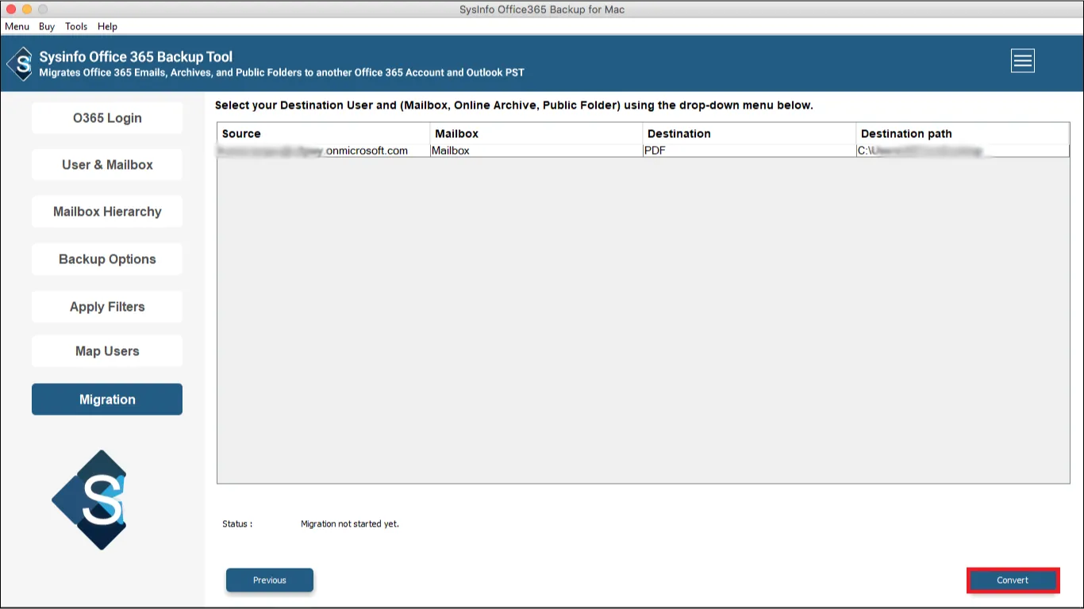Screen dimensions: 1084x609
Task: Click the Sysinfo diamond logo in header
Action: 20,63
